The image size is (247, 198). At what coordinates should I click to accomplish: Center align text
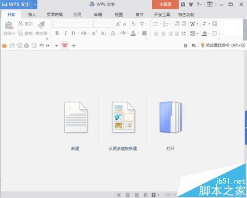(x=164, y=34)
